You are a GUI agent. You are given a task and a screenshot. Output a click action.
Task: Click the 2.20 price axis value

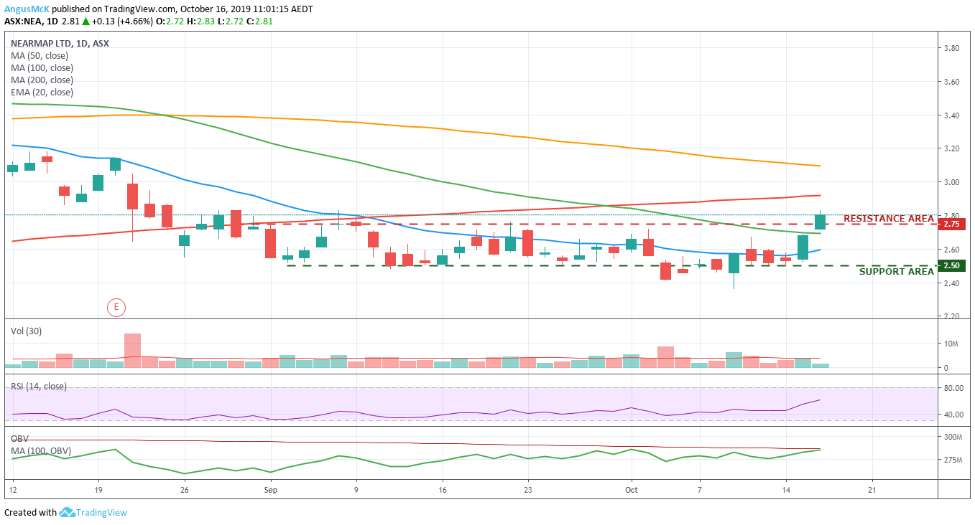[953, 316]
